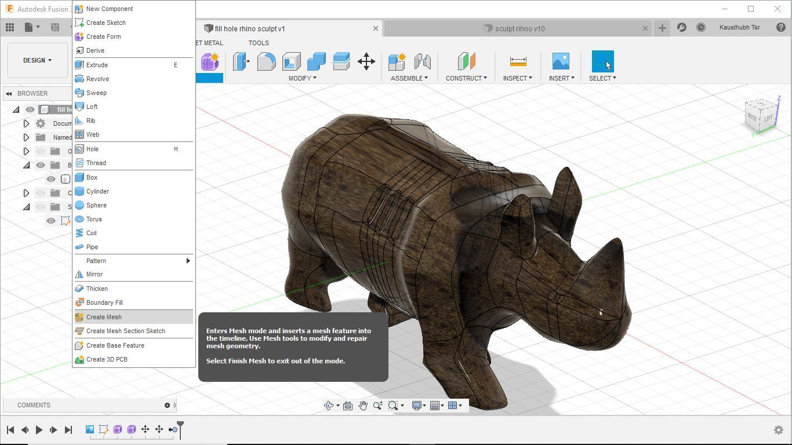This screenshot has width=792, height=445.
Task: Hide the Bodies folder
Action: click(x=41, y=165)
